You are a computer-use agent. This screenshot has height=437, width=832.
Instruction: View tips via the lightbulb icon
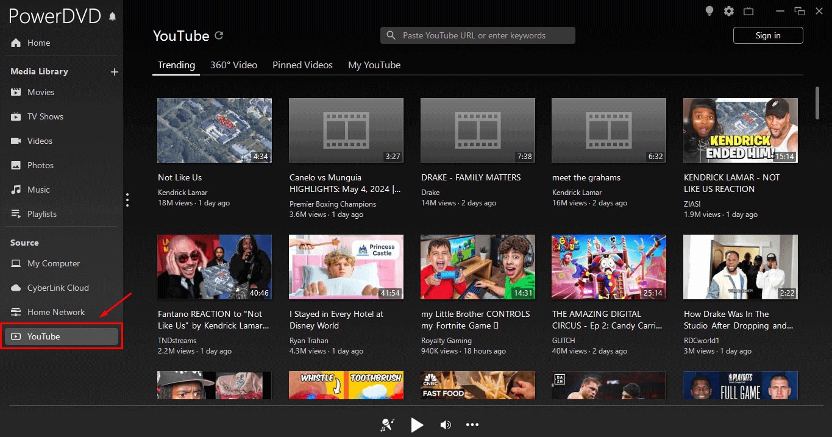click(709, 11)
